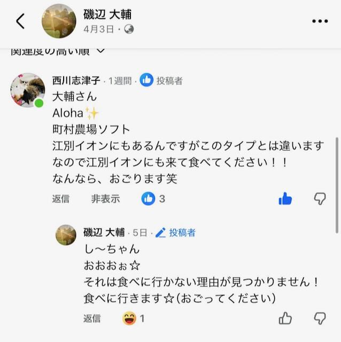Dislike 西川志津子's comment with thumbs down
The width and height of the screenshot is (341, 342).
coord(320,199)
